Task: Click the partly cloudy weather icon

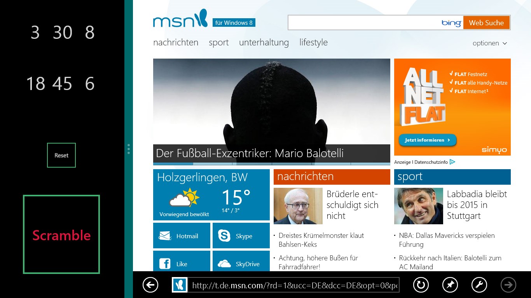Action: point(184,198)
